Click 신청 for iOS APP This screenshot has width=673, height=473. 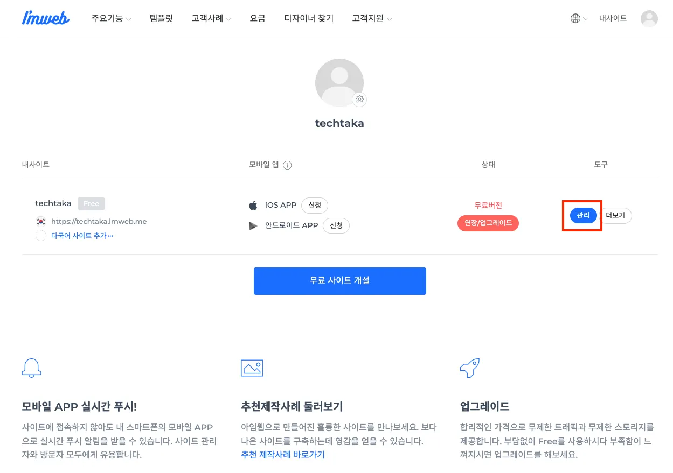pos(315,205)
